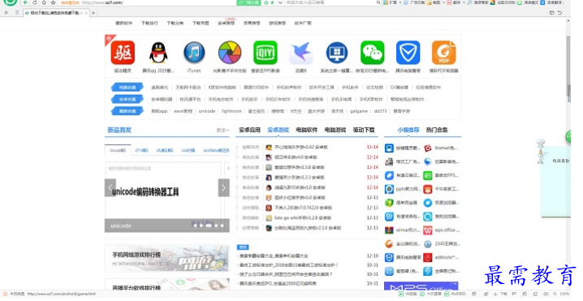Expand the 更多+ link in 新品首发

click(x=222, y=131)
